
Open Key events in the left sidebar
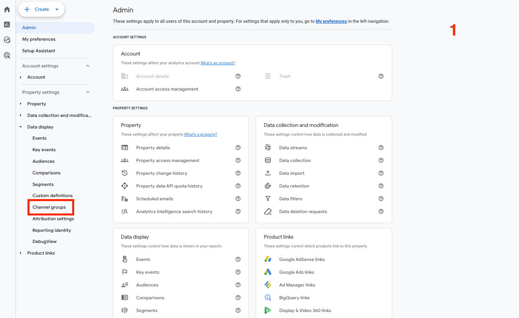[44, 150]
